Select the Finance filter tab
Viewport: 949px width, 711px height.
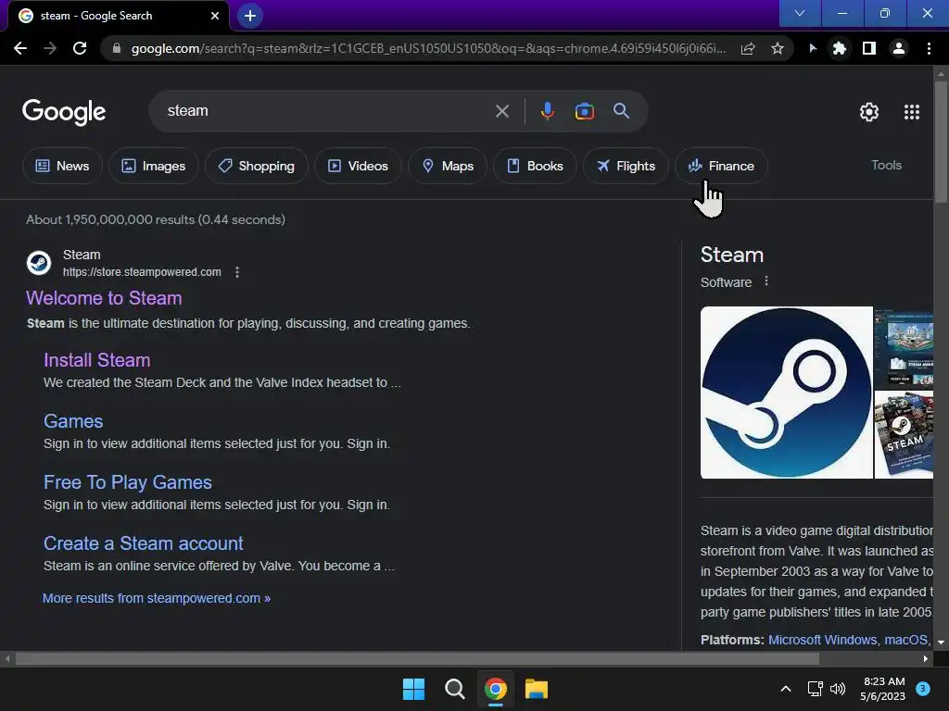tap(721, 166)
